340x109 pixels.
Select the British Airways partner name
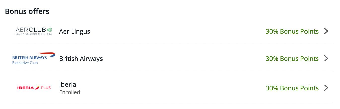[x=81, y=59]
